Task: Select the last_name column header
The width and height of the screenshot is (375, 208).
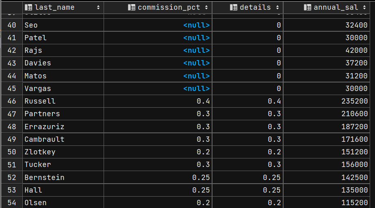Action: [x=63, y=7]
